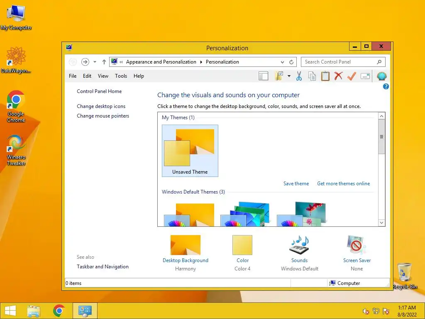Click Change mouse pointers link

pyautogui.click(x=103, y=116)
